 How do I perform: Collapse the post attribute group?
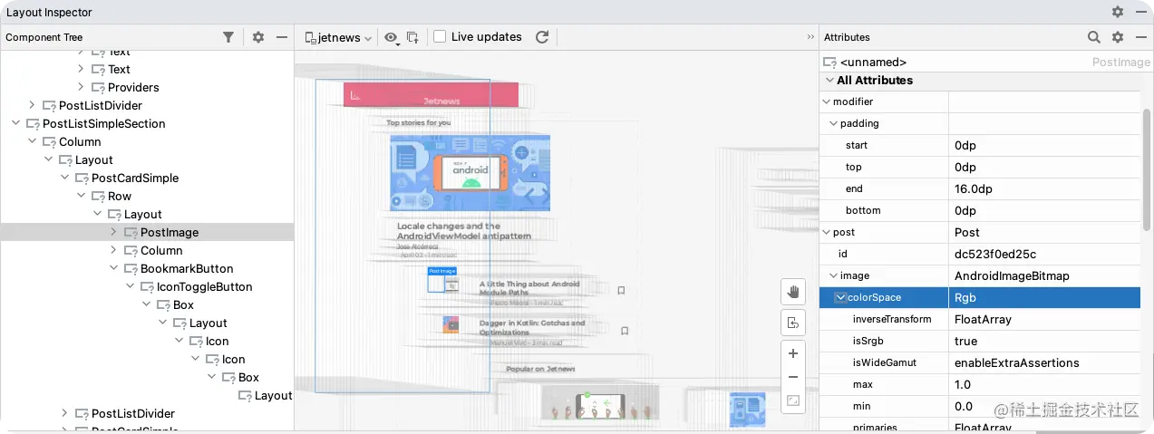pyautogui.click(x=827, y=232)
